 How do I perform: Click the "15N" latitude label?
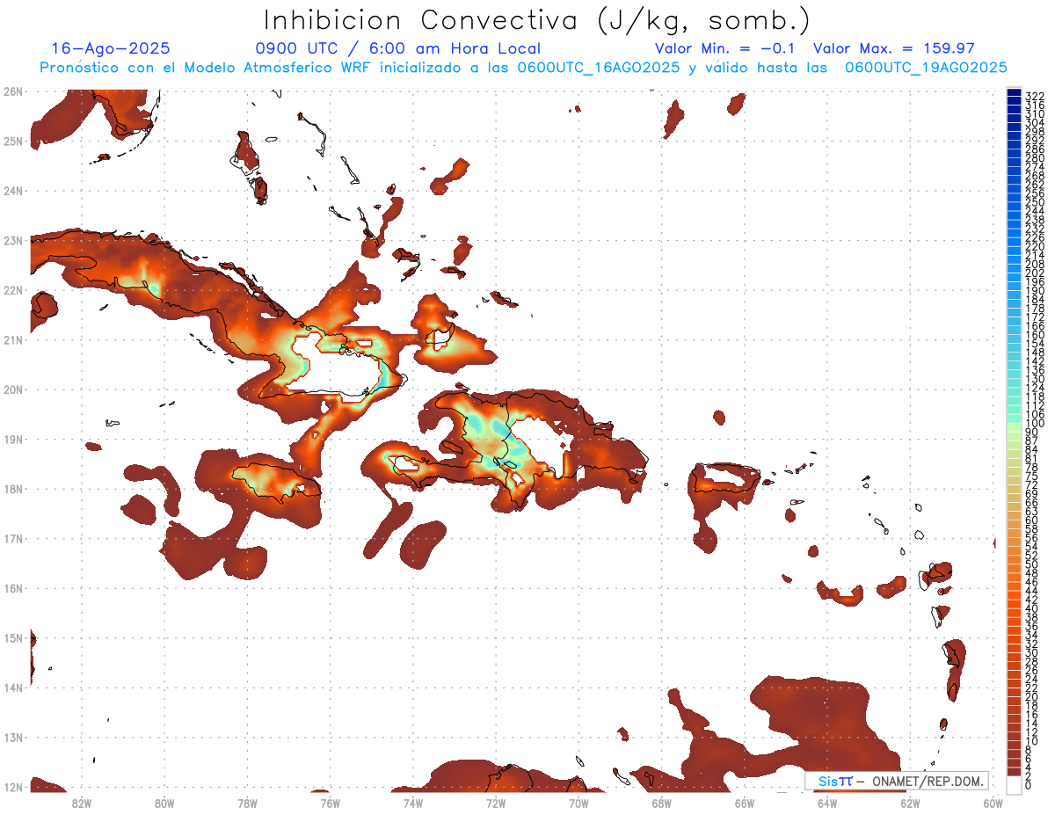[13, 637]
